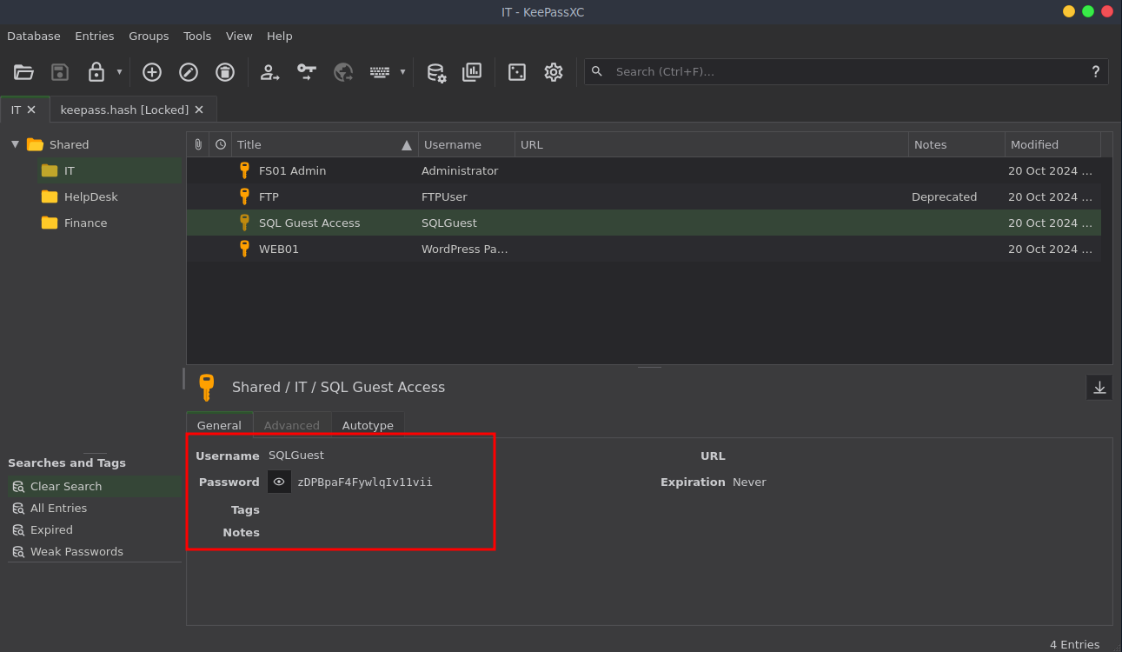Sort entries by Username column
Viewport: 1122px width, 652px height.
click(x=467, y=144)
